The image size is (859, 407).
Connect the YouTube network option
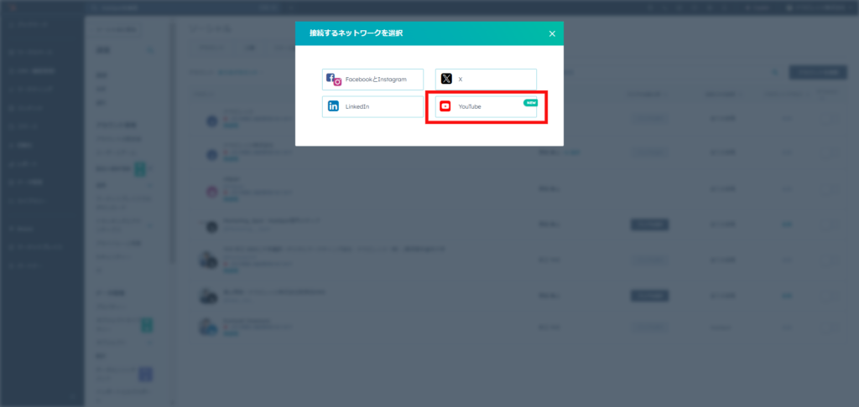click(x=486, y=106)
